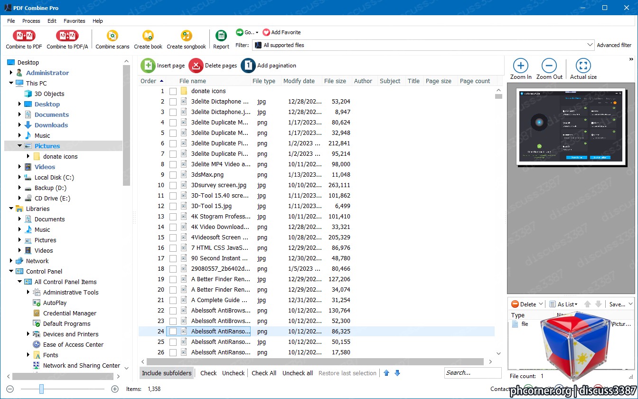Click the thumbnail size slider handle
The width and height of the screenshot is (638, 399).
(41, 389)
